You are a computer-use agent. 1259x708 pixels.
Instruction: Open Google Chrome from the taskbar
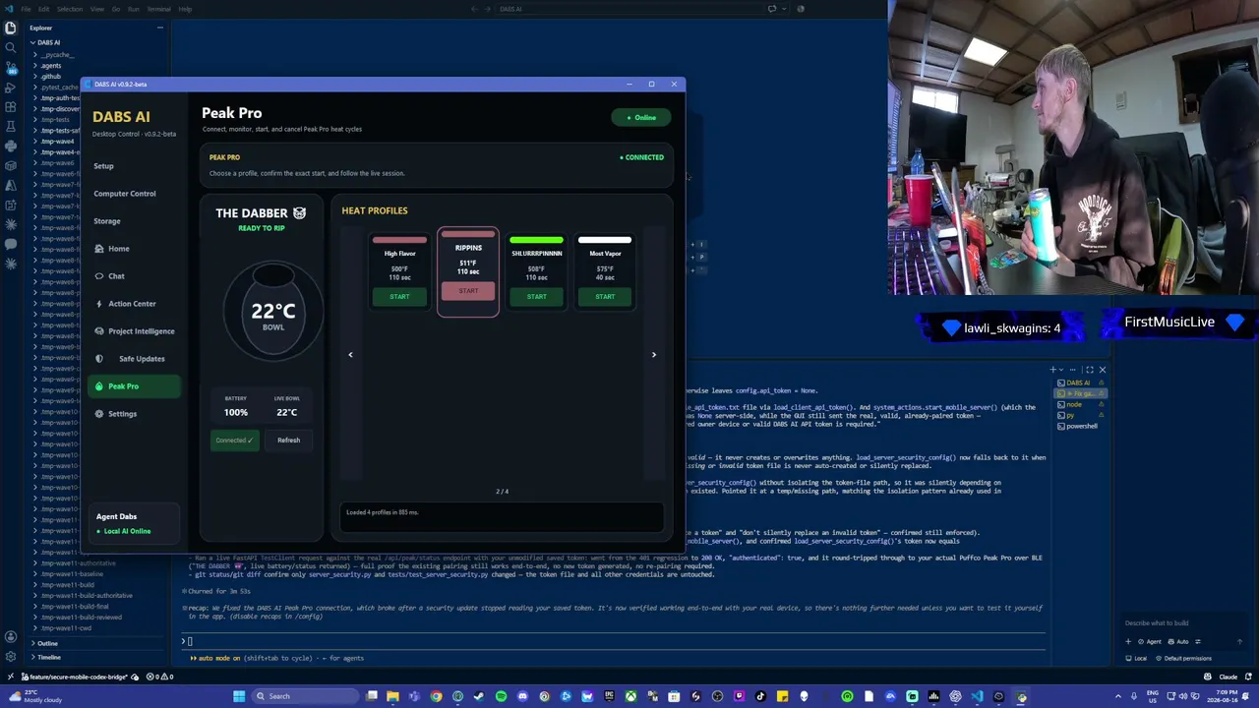[436, 696]
